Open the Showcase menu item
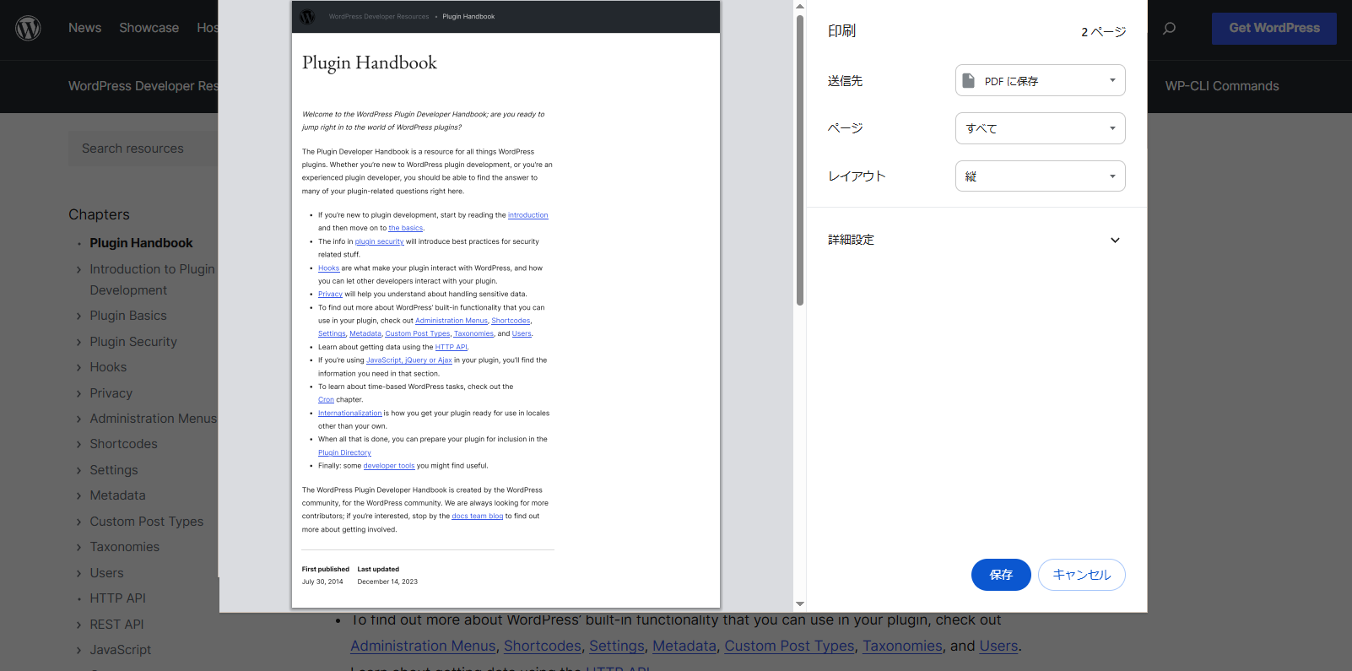 pos(149,28)
